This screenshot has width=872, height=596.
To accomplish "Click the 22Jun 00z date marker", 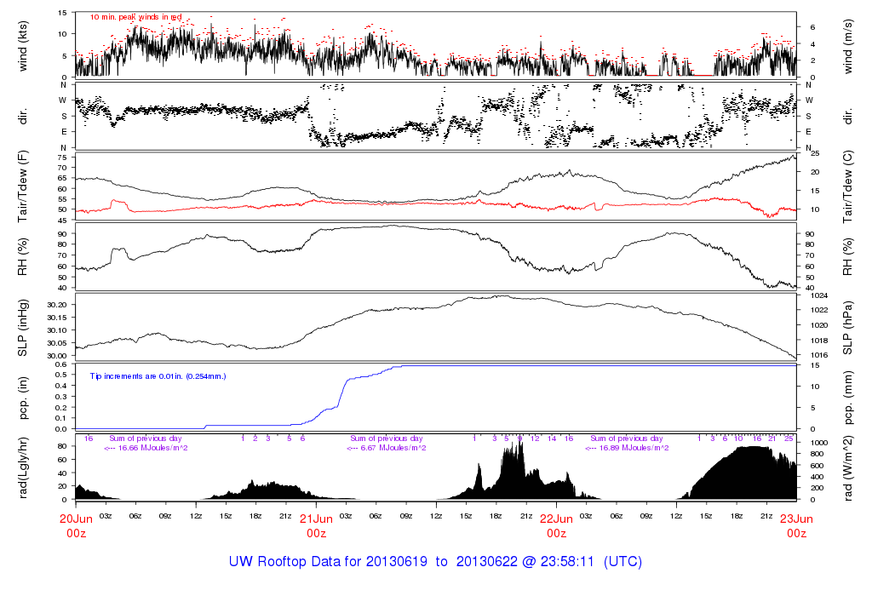I will (556, 525).
